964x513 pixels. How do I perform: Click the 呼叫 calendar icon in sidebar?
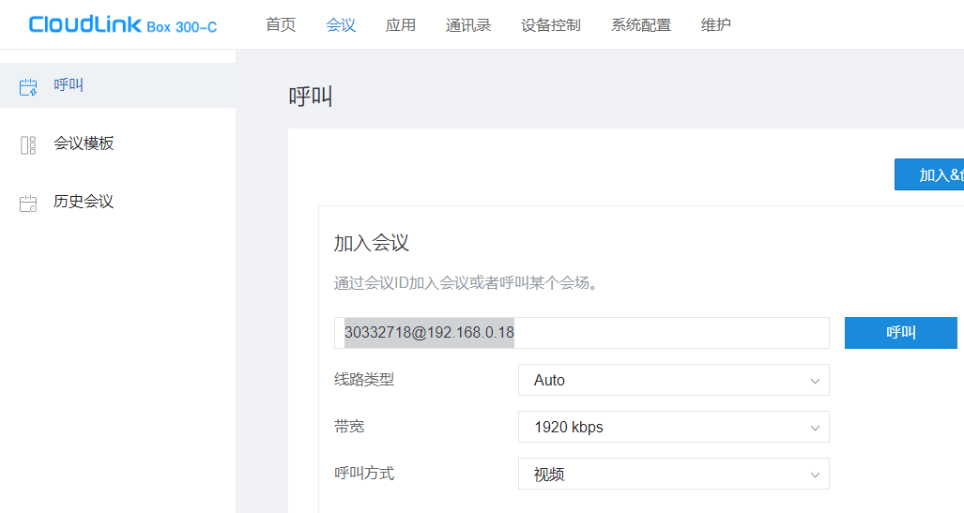pos(28,86)
